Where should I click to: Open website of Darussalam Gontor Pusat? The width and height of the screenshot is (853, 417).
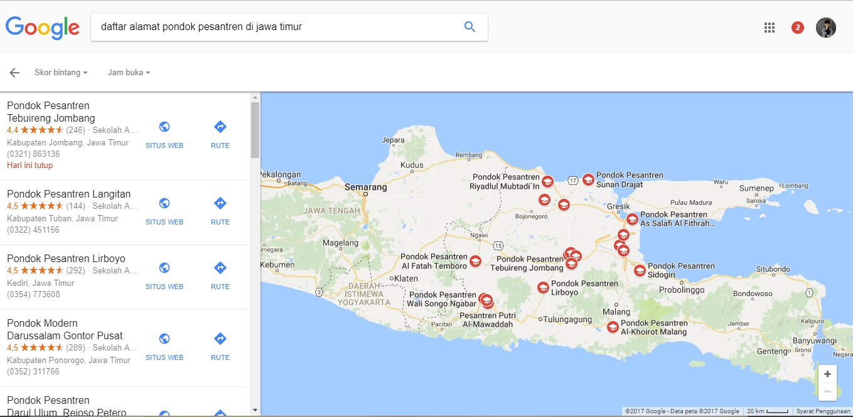click(164, 347)
